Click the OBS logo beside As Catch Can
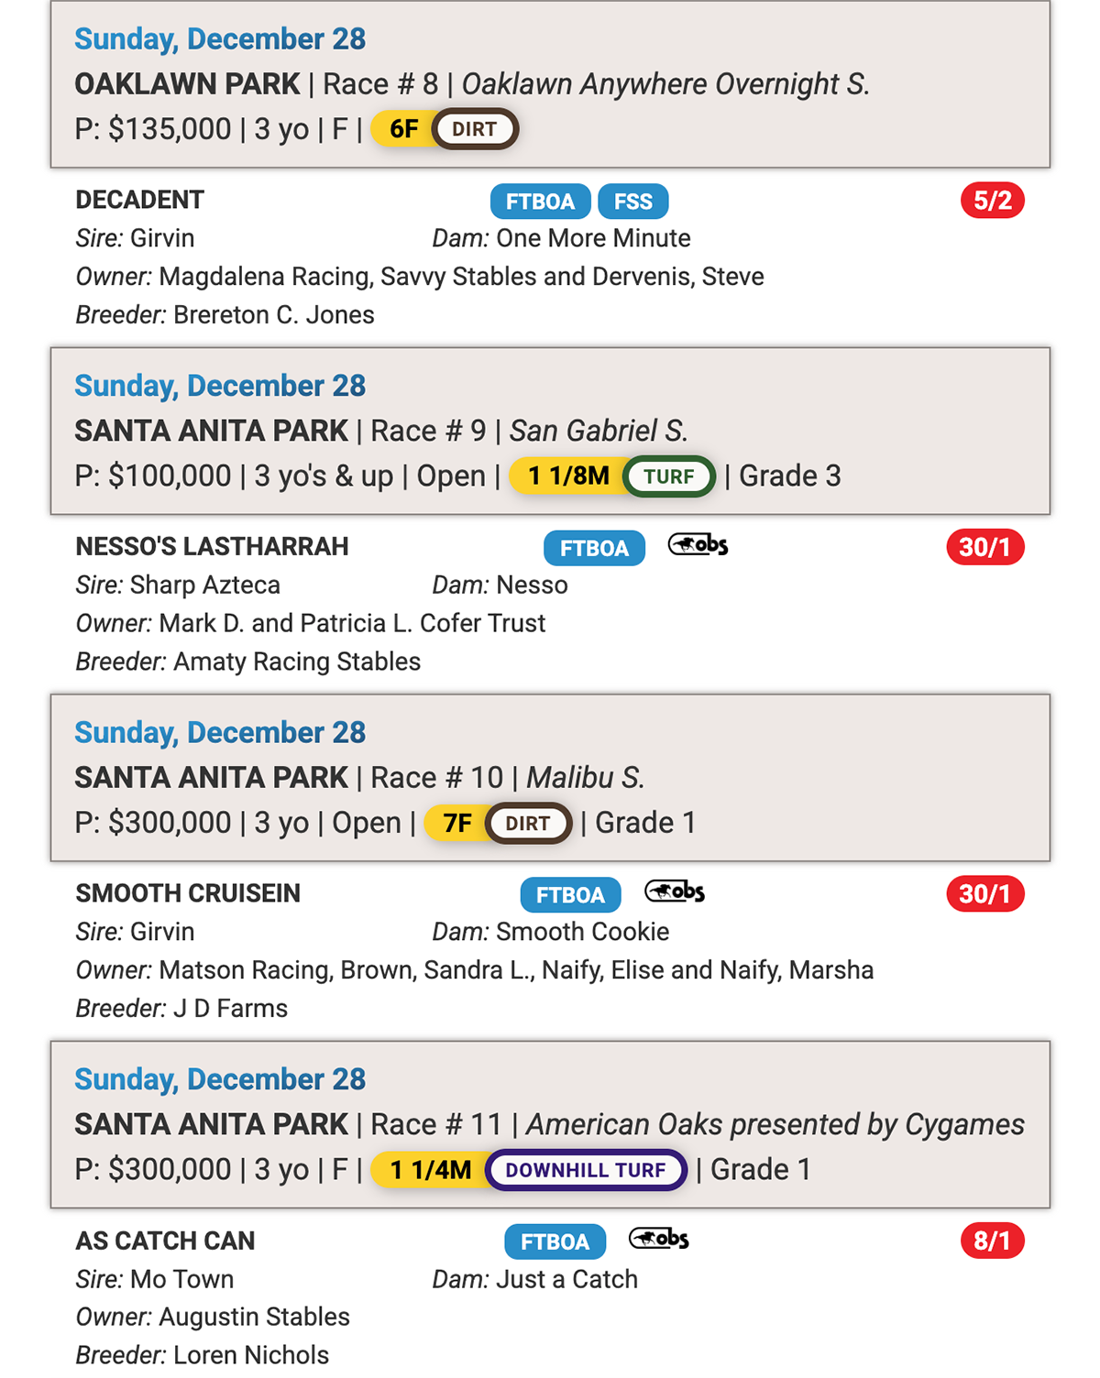Screen dimensions: 1100x1378 659,1240
